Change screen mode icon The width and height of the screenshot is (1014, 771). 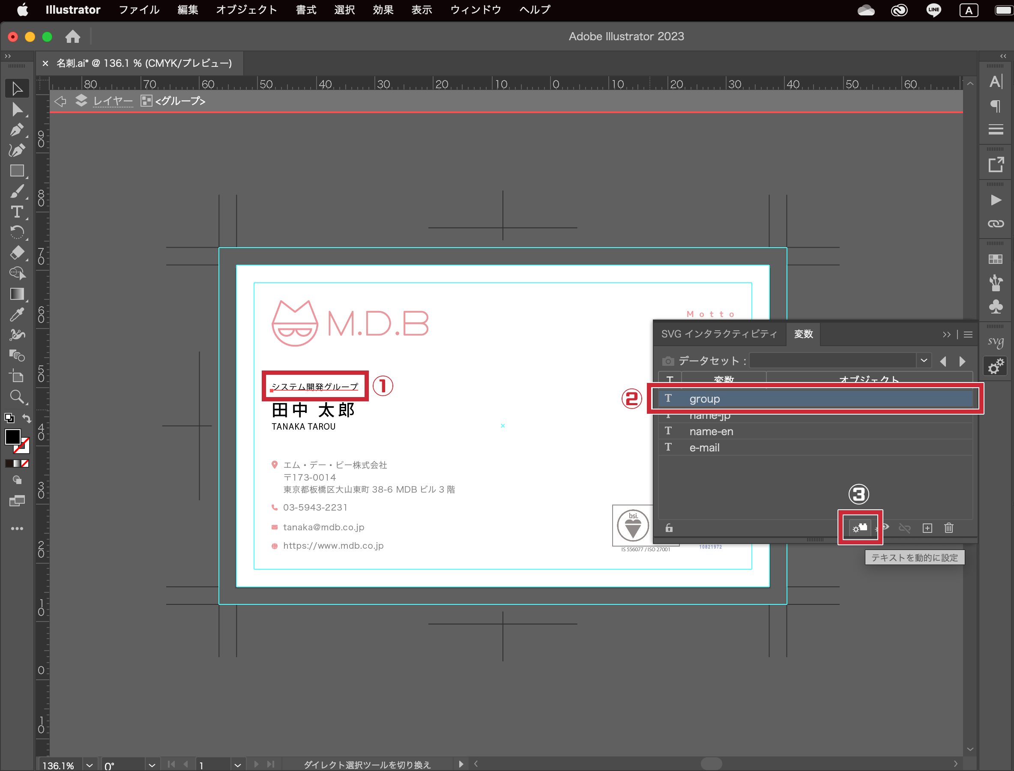tap(17, 500)
